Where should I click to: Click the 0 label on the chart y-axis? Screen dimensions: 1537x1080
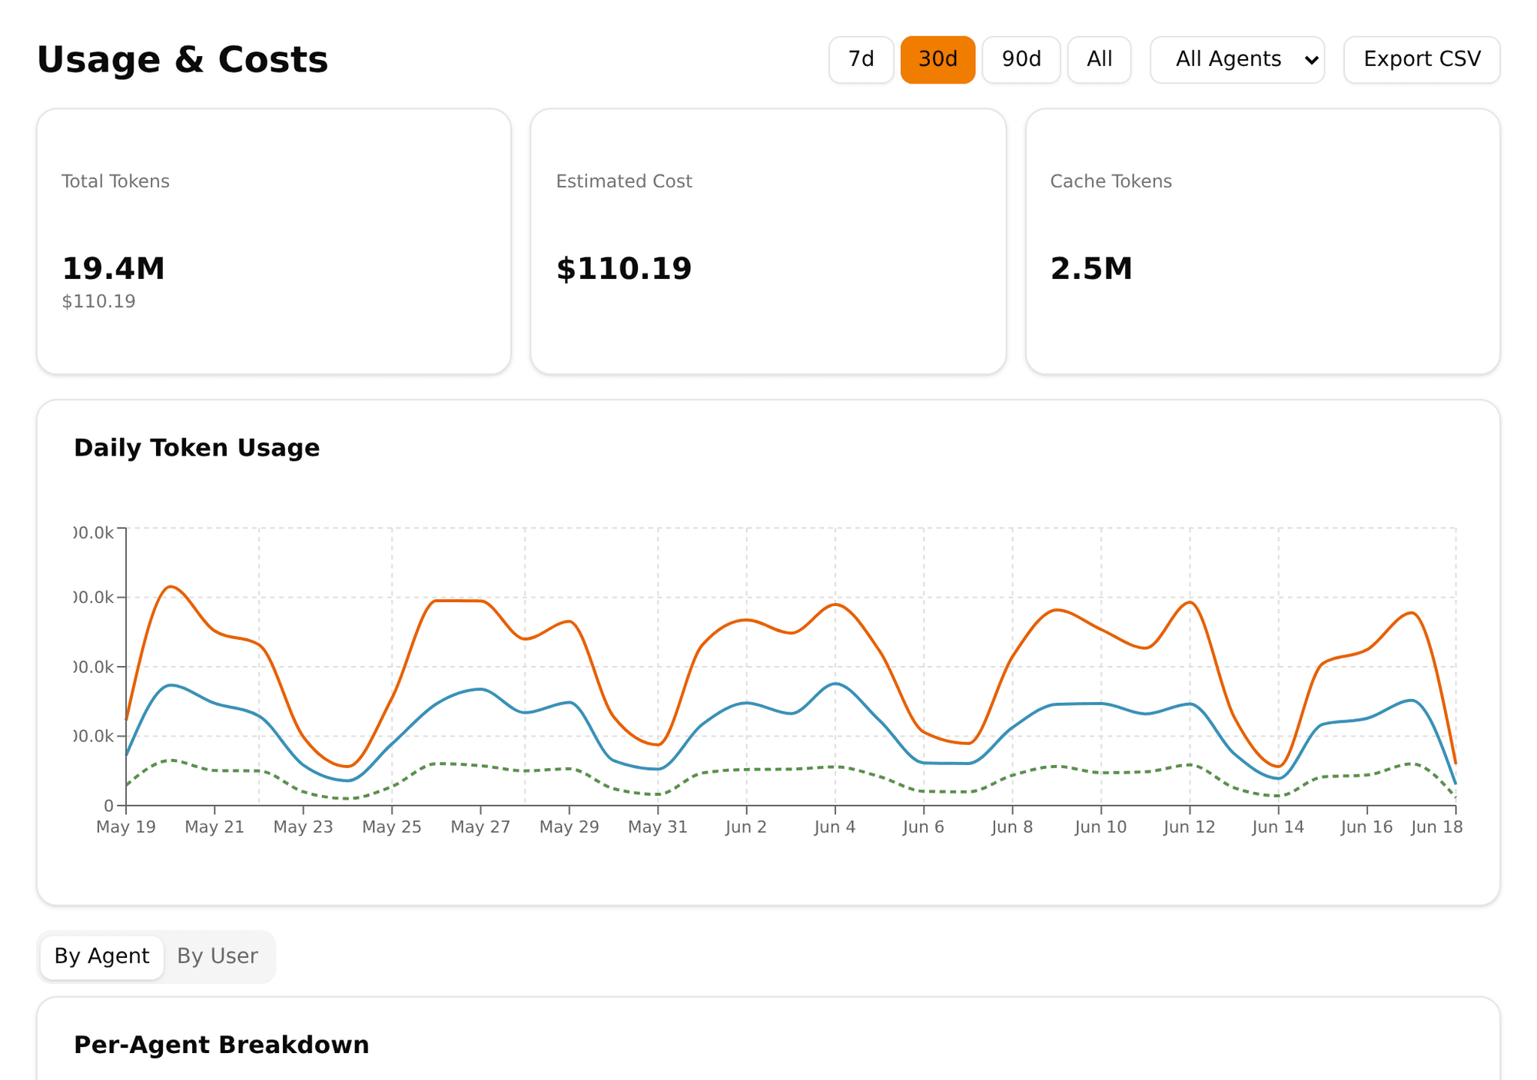click(x=109, y=806)
